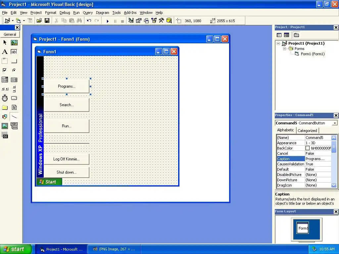Select the Shape control tool
Viewport: 339px width, 254px height.
pyautogui.click(x=5, y=117)
